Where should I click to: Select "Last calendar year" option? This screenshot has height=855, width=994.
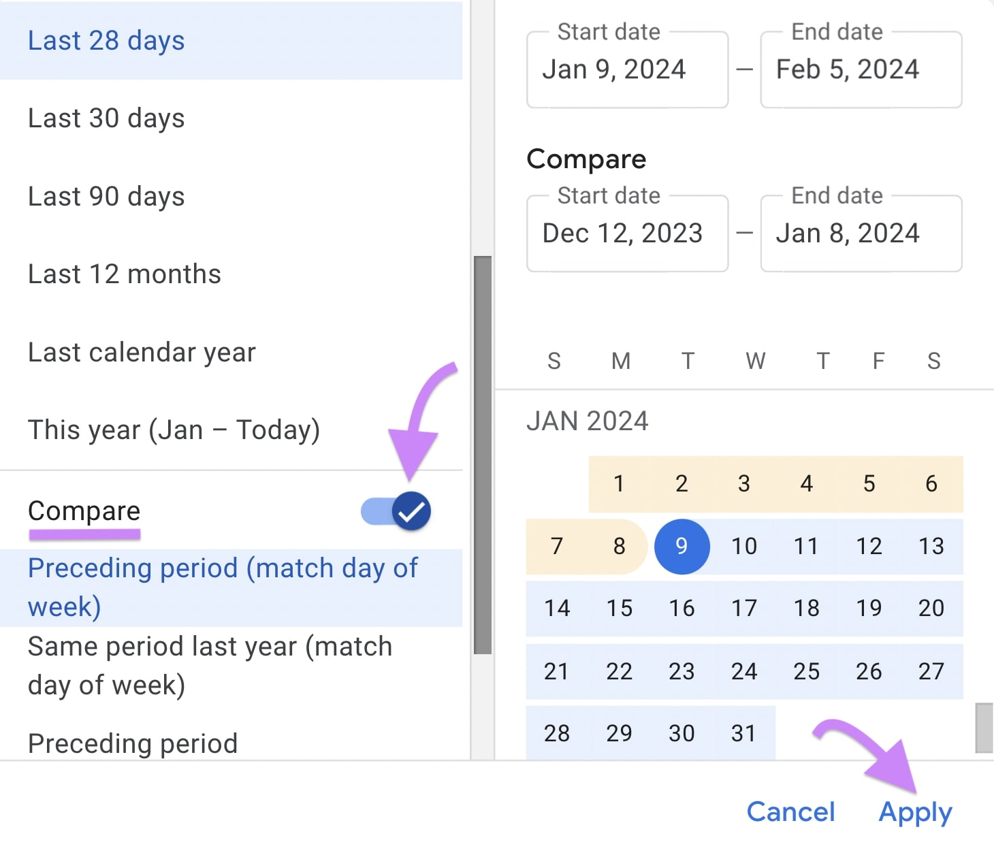click(142, 352)
